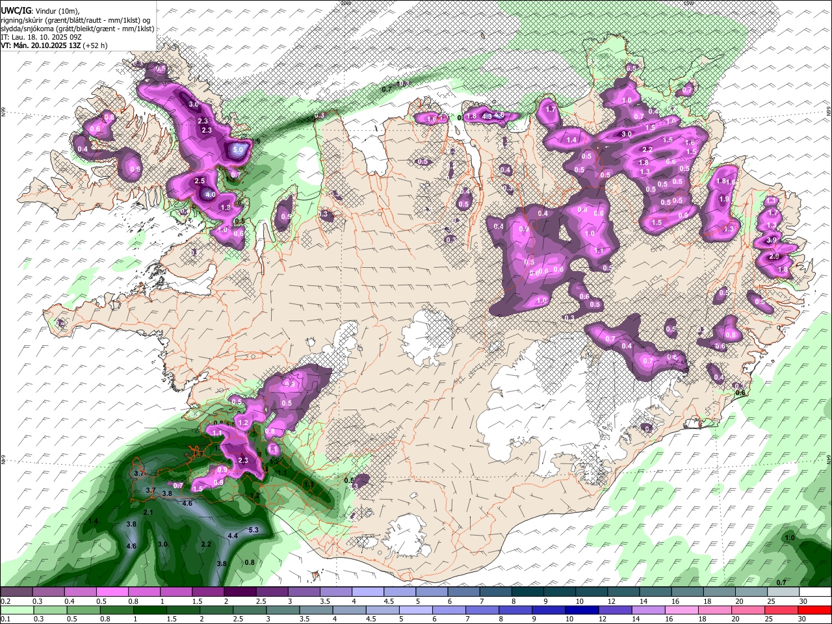Click the "rigning/skúrir" legend description line
The height and width of the screenshot is (624, 832).
click(x=75, y=19)
